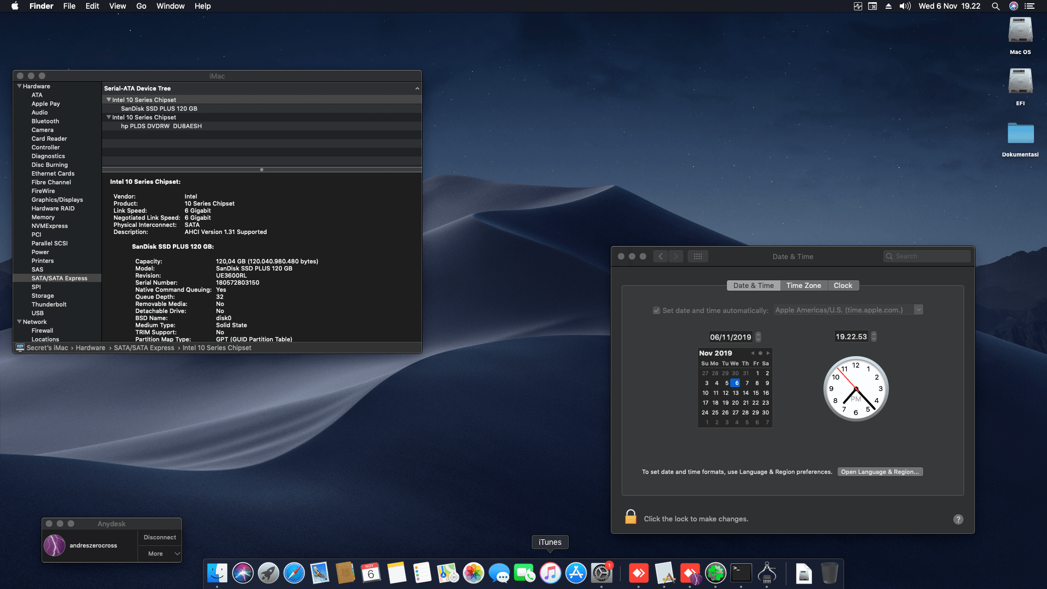1047x589 pixels.
Task: Click Open Language & Region button
Action: click(x=880, y=471)
